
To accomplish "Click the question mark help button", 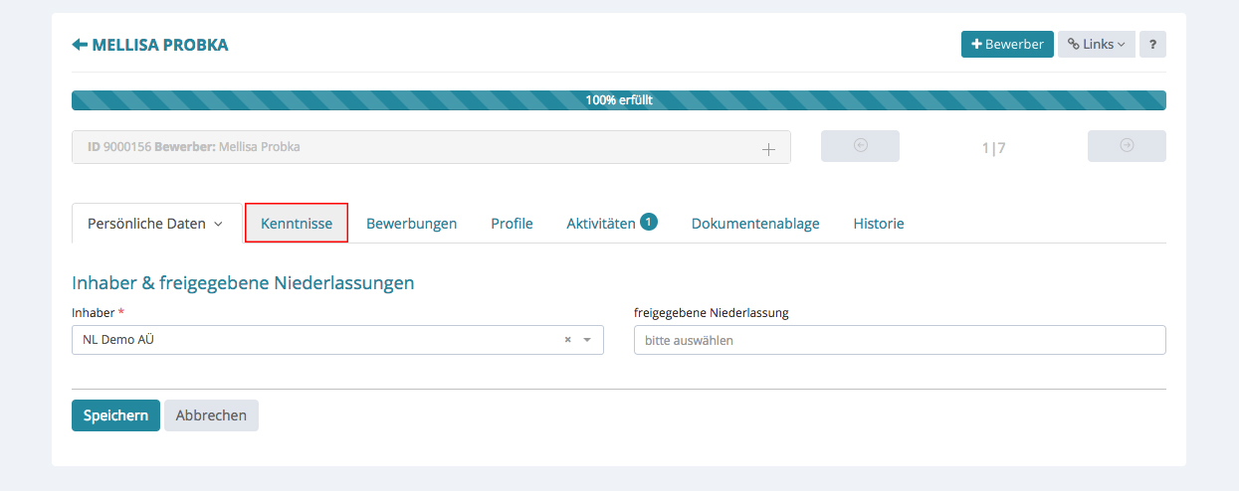I will (1152, 45).
